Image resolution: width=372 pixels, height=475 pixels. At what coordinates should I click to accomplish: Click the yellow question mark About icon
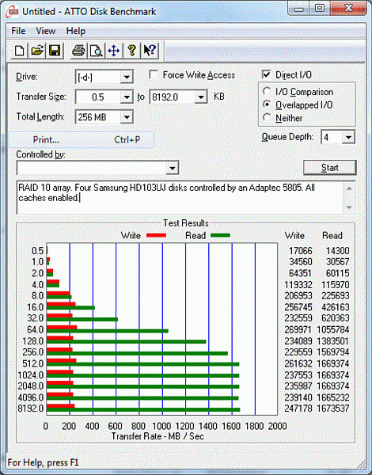point(131,51)
